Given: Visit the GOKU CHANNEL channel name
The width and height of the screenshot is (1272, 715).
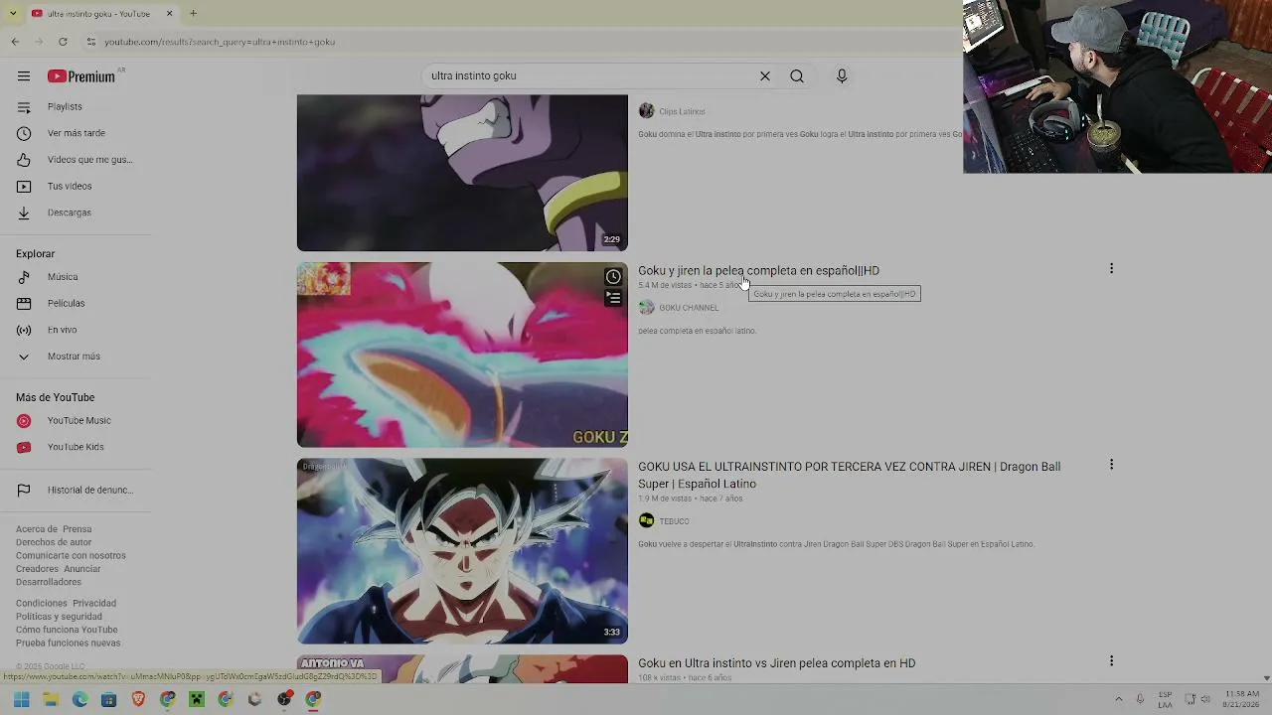Looking at the screenshot, I should [x=689, y=308].
